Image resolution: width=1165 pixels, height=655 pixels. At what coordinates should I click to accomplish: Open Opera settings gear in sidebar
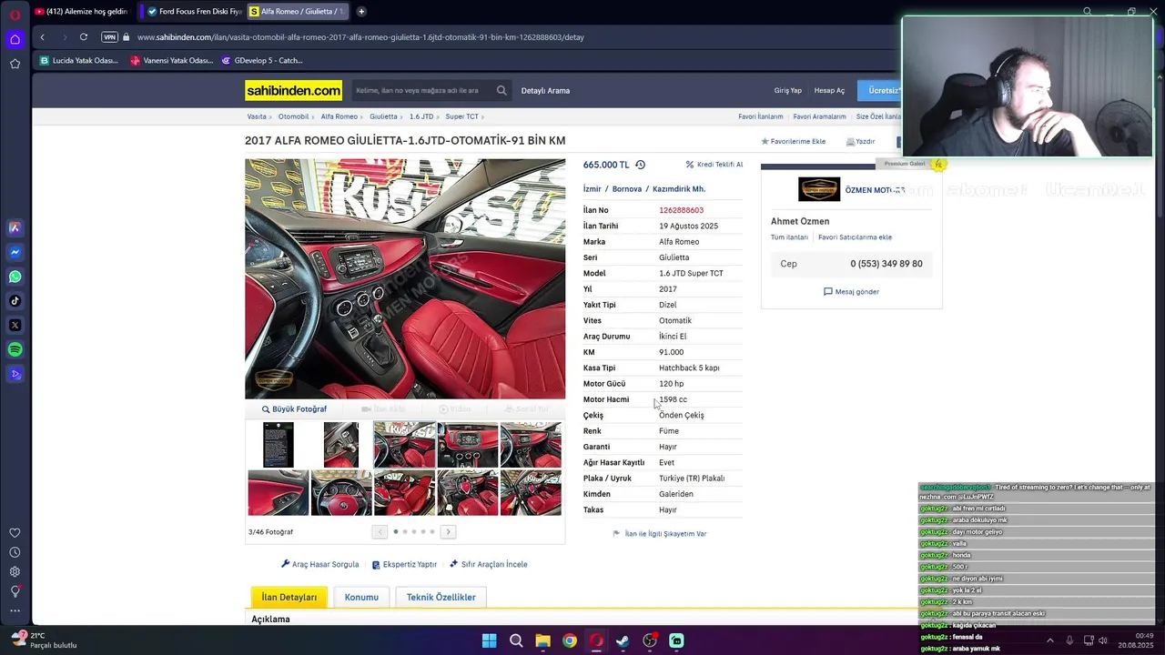(x=15, y=571)
